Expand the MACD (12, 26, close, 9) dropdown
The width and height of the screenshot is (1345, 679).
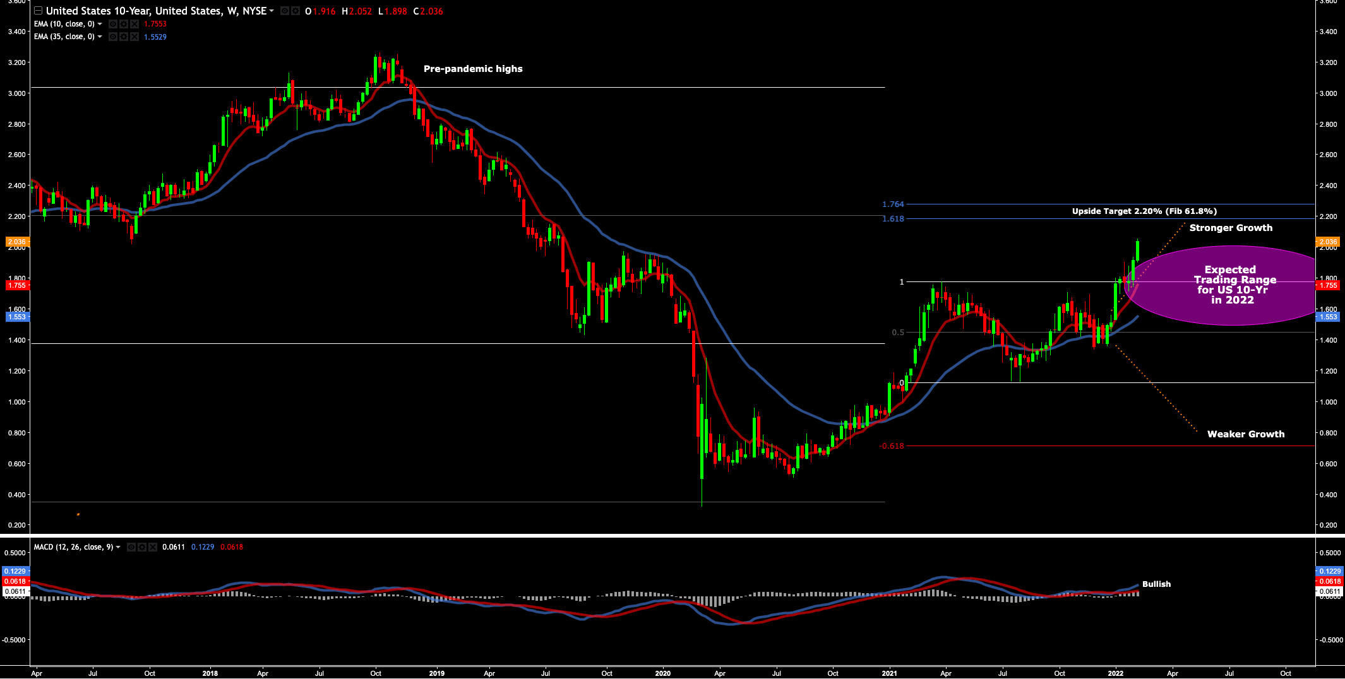tap(118, 548)
